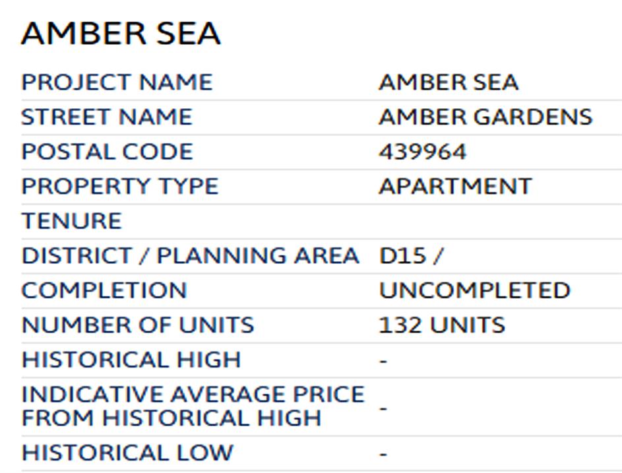Click the D15 / district value

[x=410, y=255]
